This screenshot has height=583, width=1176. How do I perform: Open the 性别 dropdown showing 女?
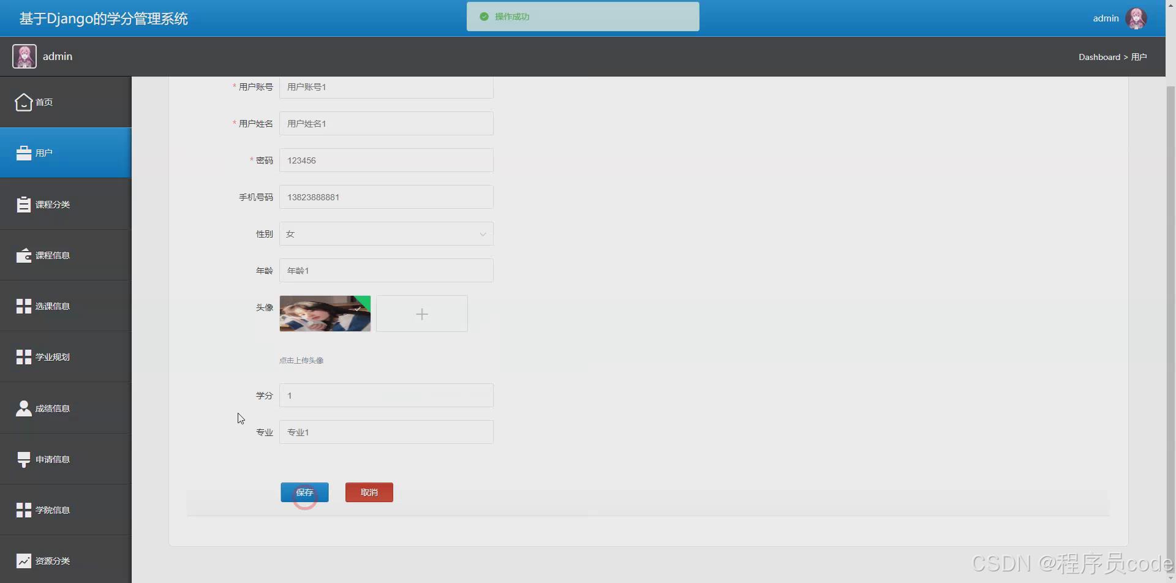coord(386,234)
